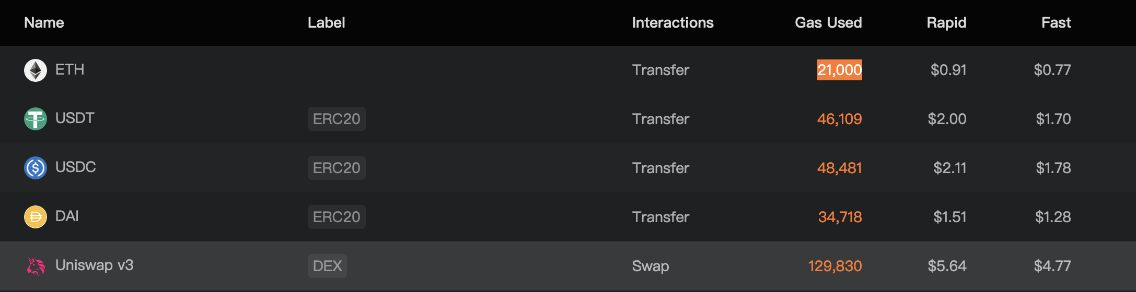Click the ERC20 label on USDT row
The image size is (1136, 292).
337,119
